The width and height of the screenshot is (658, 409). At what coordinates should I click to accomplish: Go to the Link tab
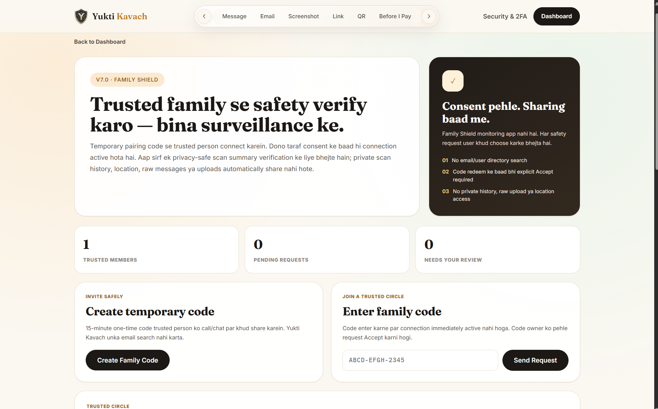(338, 16)
